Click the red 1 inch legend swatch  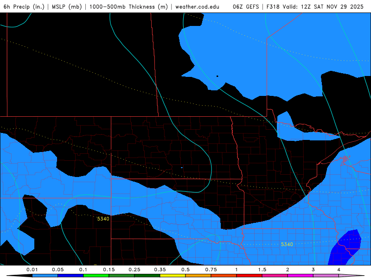tap(249, 276)
